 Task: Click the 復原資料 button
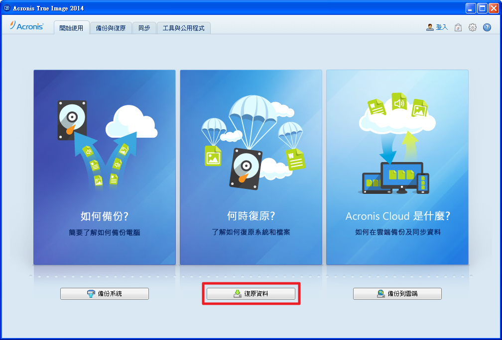pos(251,294)
